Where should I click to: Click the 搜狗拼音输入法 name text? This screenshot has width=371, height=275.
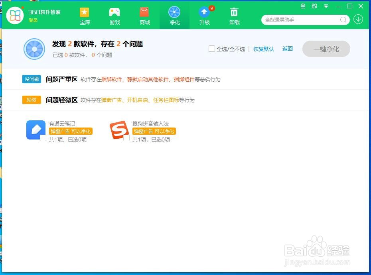tap(150, 124)
